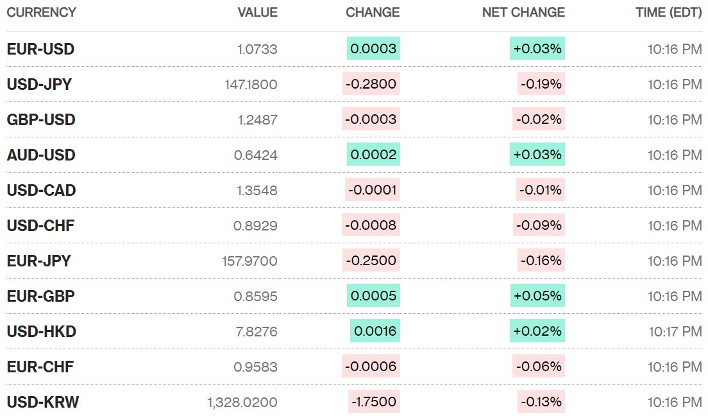
Task: Click the GBP-USD currency pair
Action: [41, 119]
